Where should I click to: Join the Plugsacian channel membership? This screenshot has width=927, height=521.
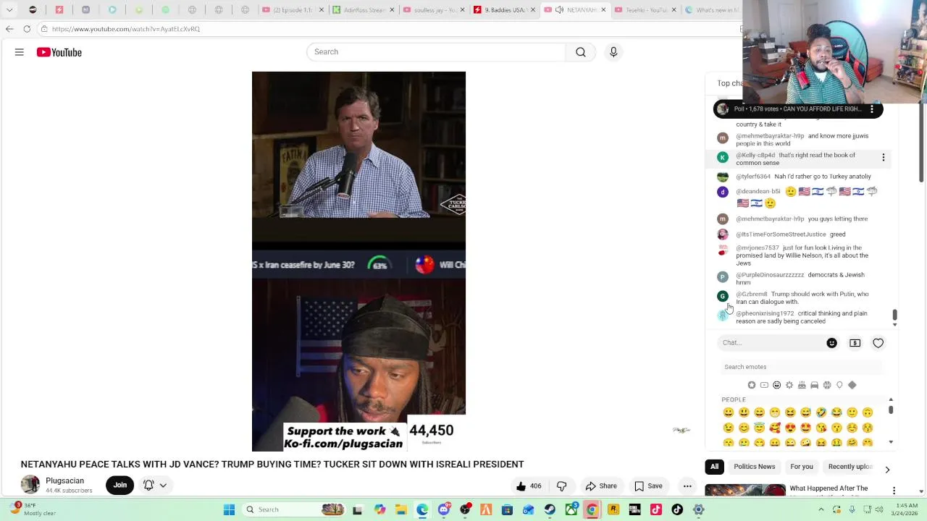(x=120, y=486)
